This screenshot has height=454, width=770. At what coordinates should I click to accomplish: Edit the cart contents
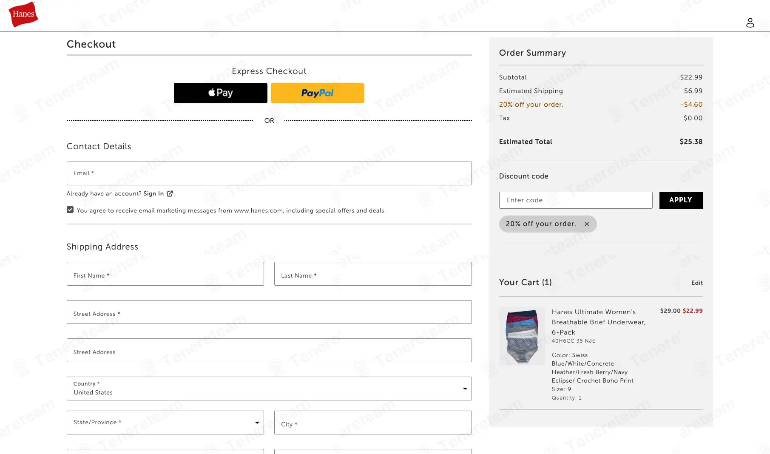click(697, 283)
